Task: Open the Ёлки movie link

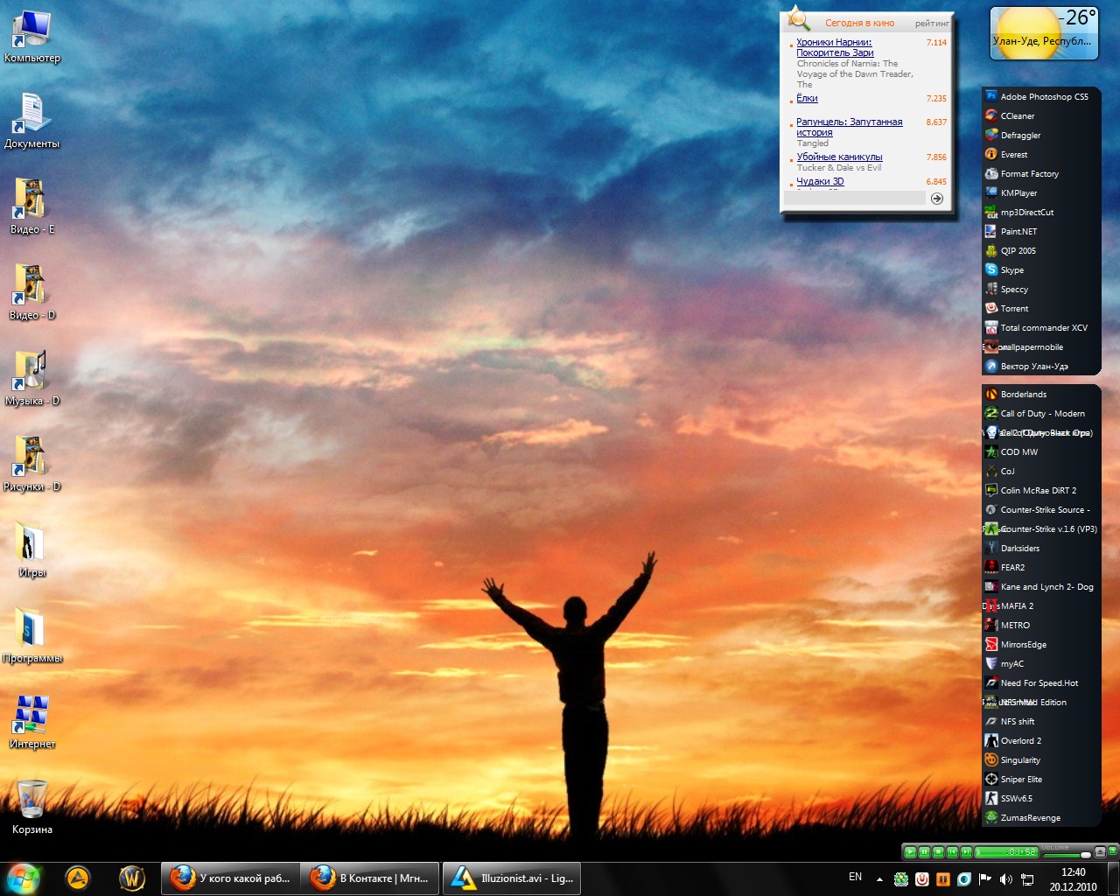Action: pos(807,99)
